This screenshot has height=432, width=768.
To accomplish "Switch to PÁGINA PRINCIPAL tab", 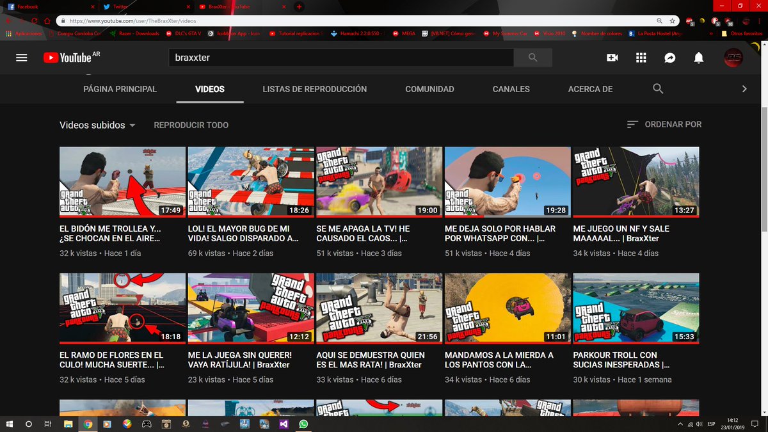I will (120, 89).
